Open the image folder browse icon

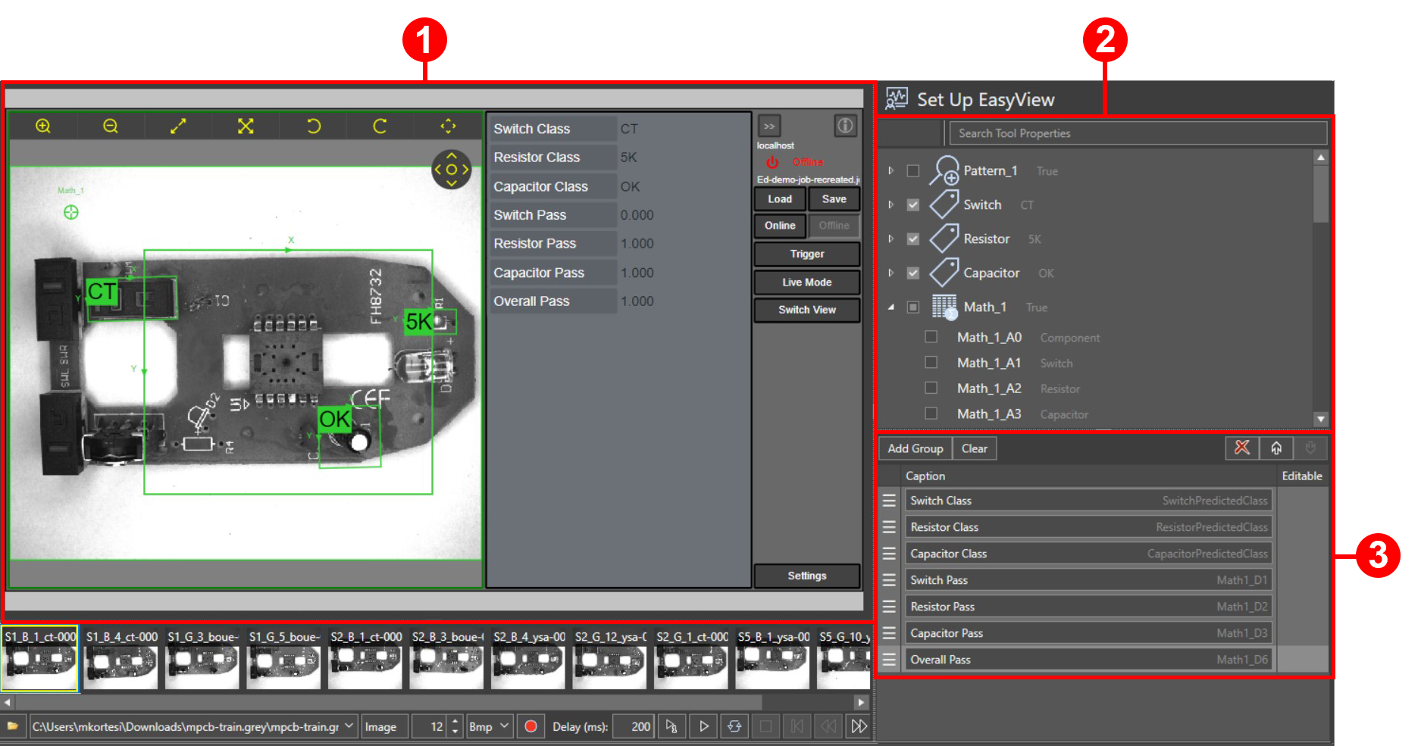click(x=13, y=726)
